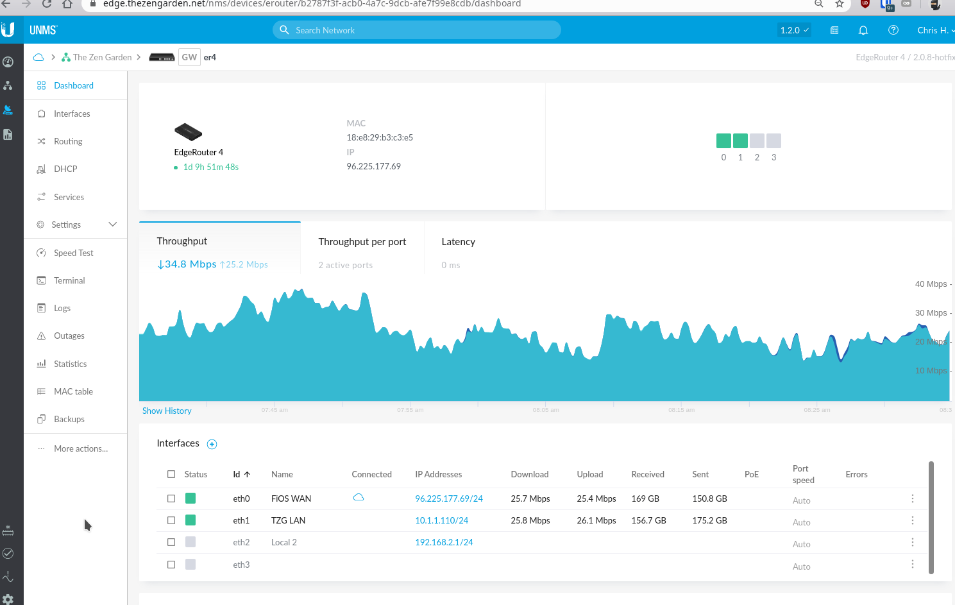Image resolution: width=955 pixels, height=605 pixels.
Task: Click the notifications bell icon
Action: click(863, 30)
